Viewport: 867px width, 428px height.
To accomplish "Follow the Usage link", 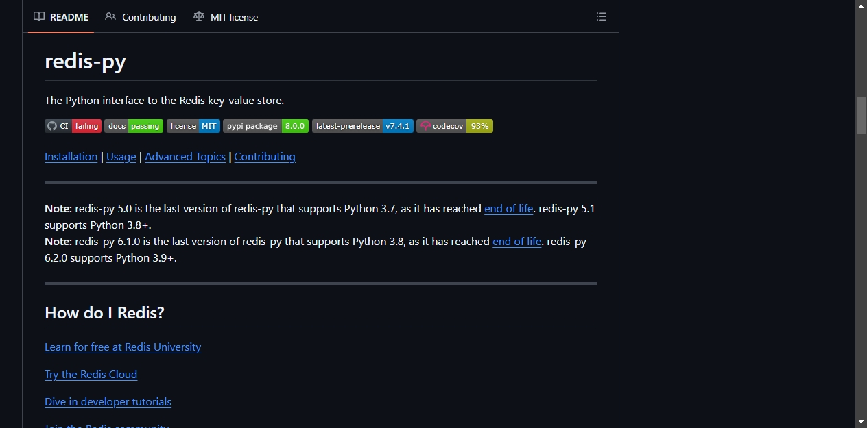I will [121, 156].
